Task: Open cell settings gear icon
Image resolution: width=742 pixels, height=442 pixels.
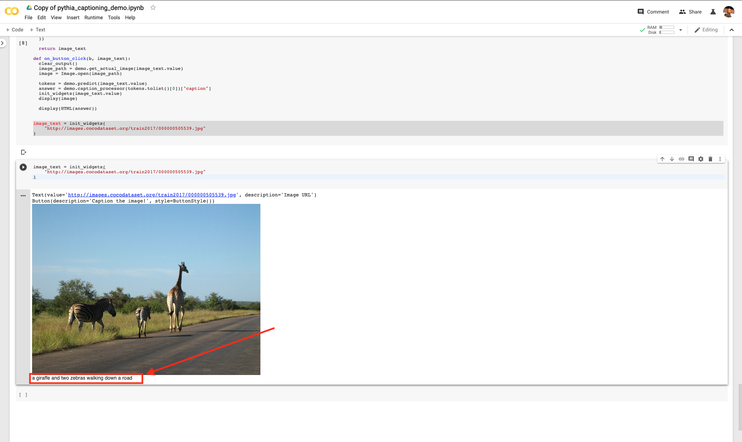Action: (701, 159)
